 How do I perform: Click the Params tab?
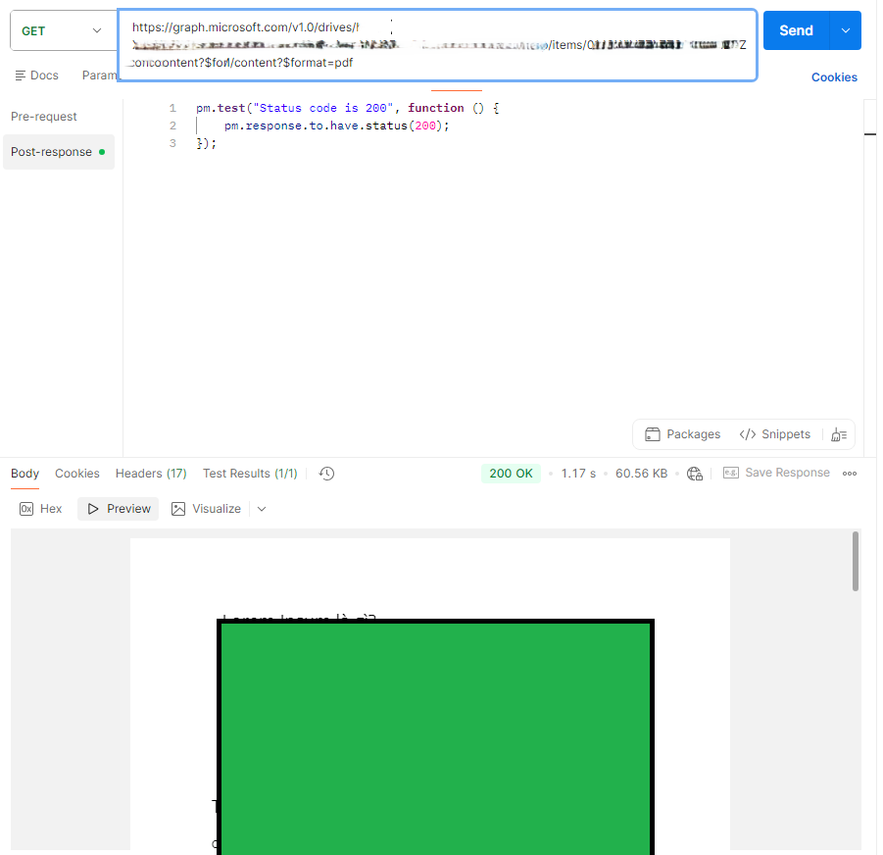point(100,75)
